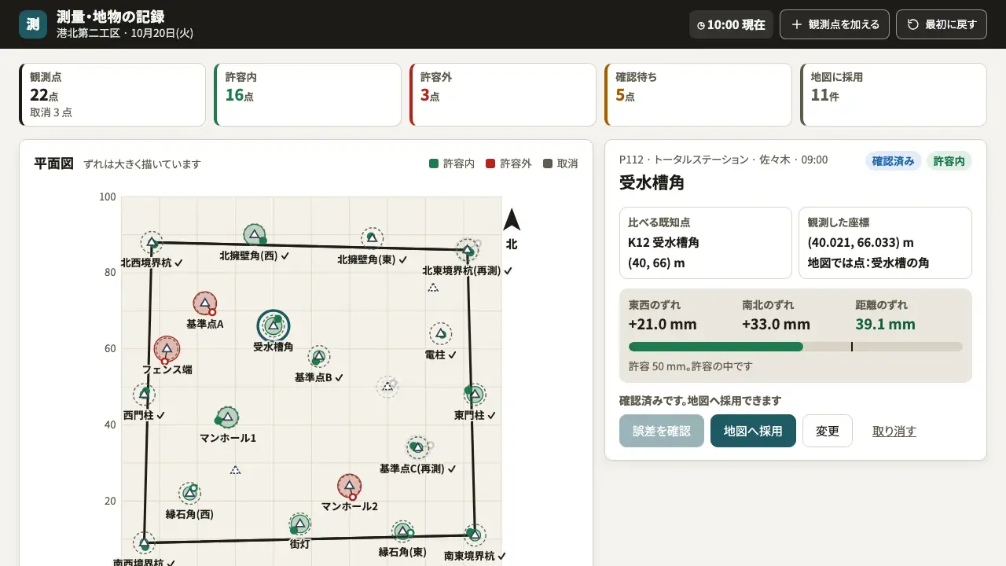This screenshot has height=566, width=1006.
Task: Open the 観測点 22点 summary card
Action: tap(112, 94)
